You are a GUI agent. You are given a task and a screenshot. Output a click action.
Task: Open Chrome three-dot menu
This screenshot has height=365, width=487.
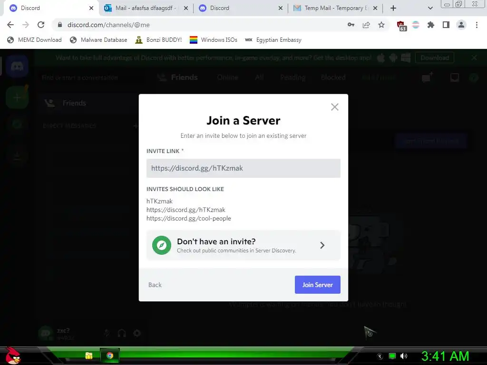[x=477, y=25]
